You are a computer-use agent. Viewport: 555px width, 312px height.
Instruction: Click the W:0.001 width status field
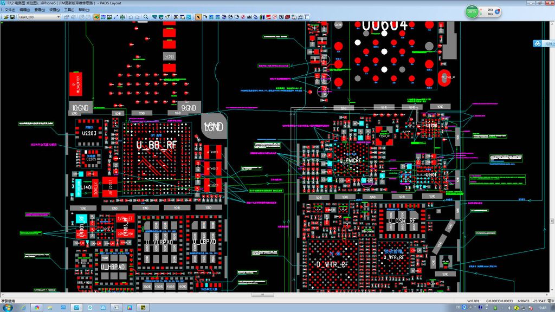(x=473, y=301)
